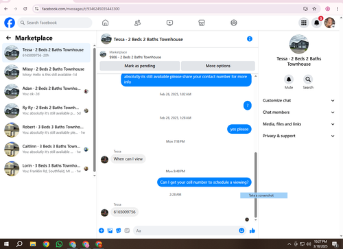Image resolution: width=343 pixels, height=249 pixels.
Task: Expand Media, files and links section
Action: (298, 124)
